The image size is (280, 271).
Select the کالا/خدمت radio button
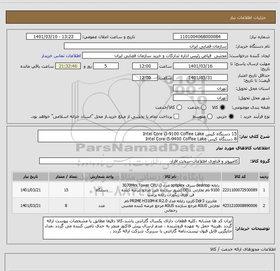pos(179,107)
